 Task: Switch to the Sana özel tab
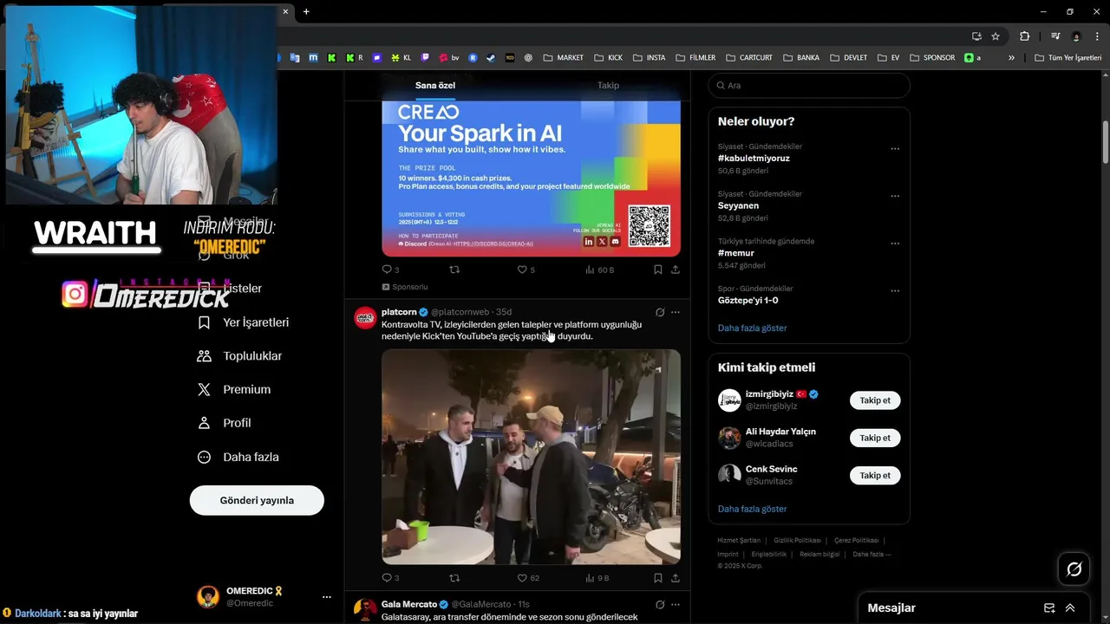point(435,86)
